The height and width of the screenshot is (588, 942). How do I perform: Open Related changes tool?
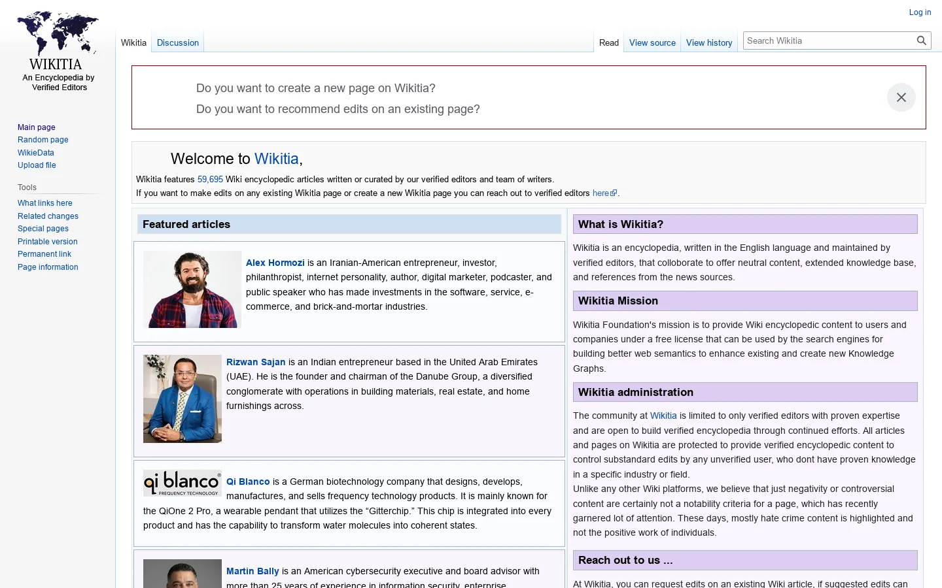[x=48, y=216]
